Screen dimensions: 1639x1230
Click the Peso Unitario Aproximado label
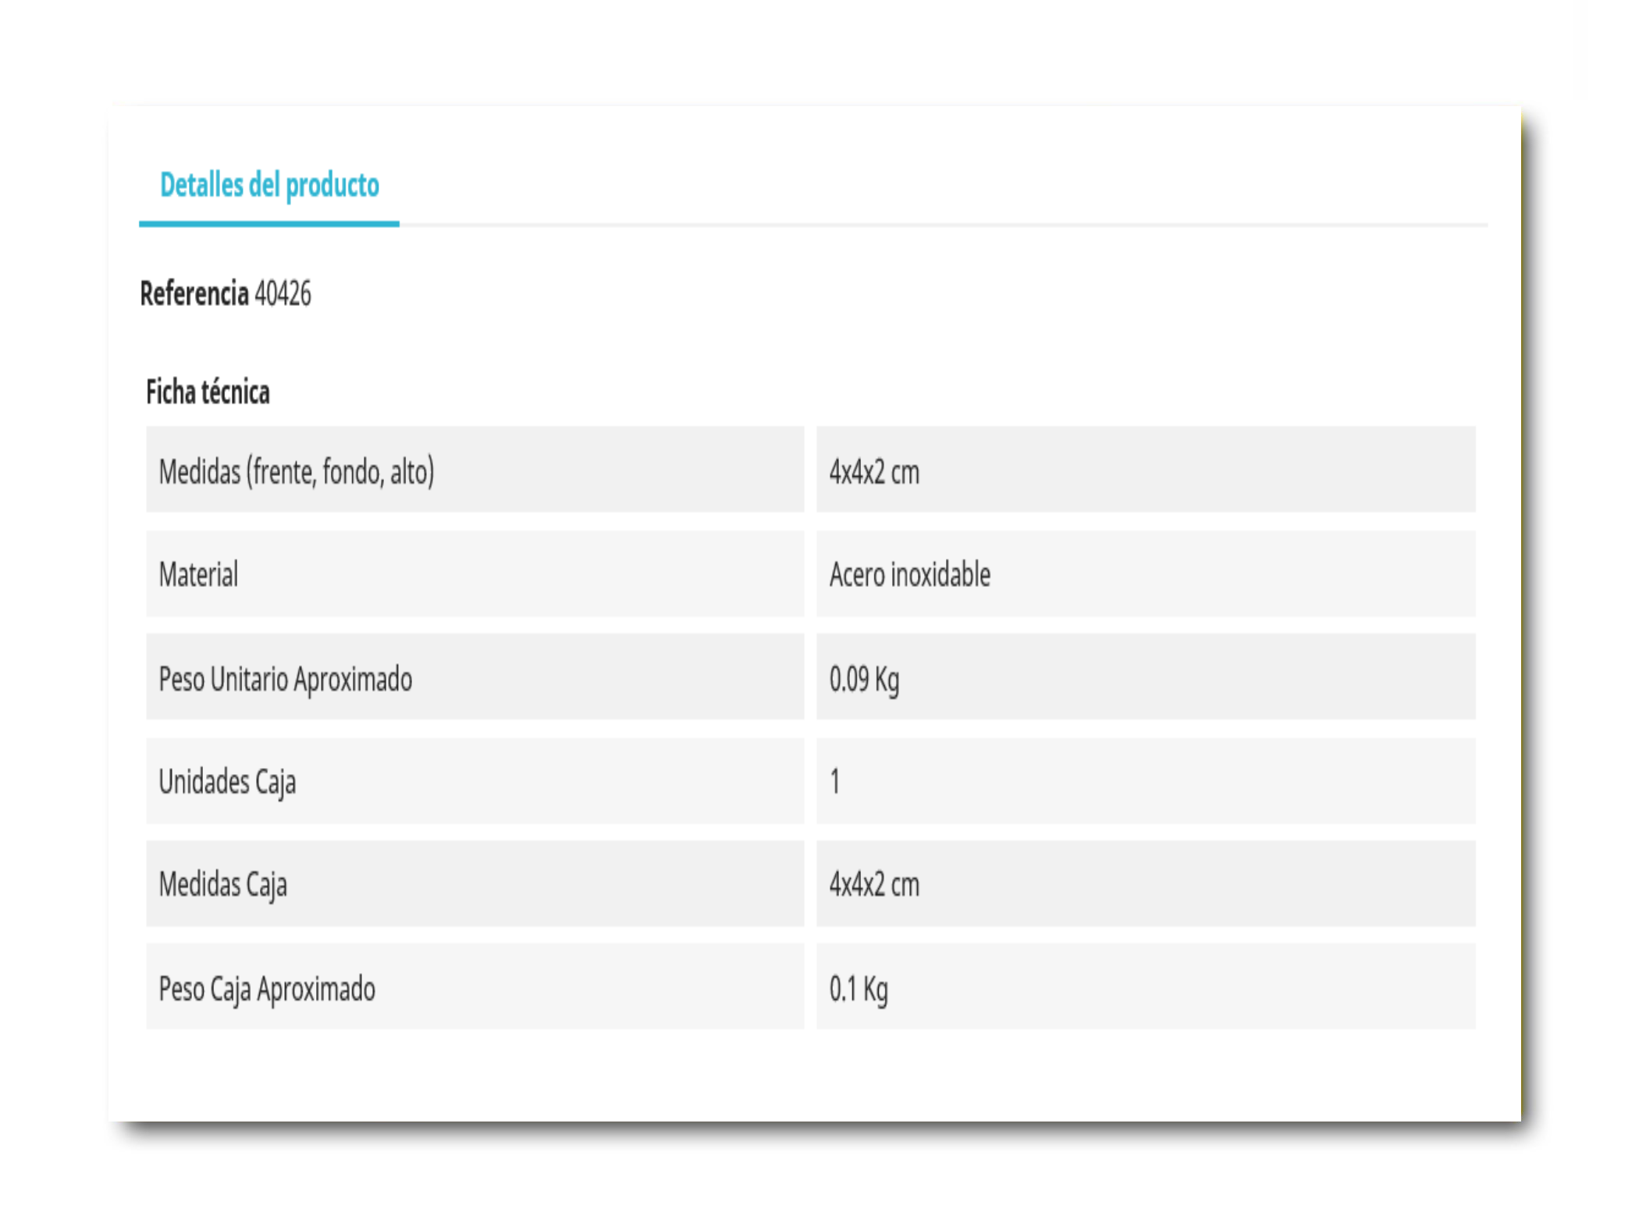click(286, 679)
